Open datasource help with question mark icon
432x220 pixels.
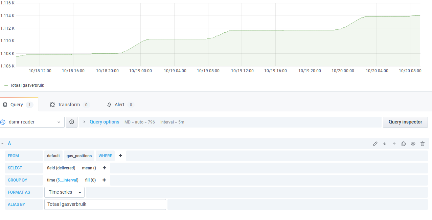[x=71, y=122]
